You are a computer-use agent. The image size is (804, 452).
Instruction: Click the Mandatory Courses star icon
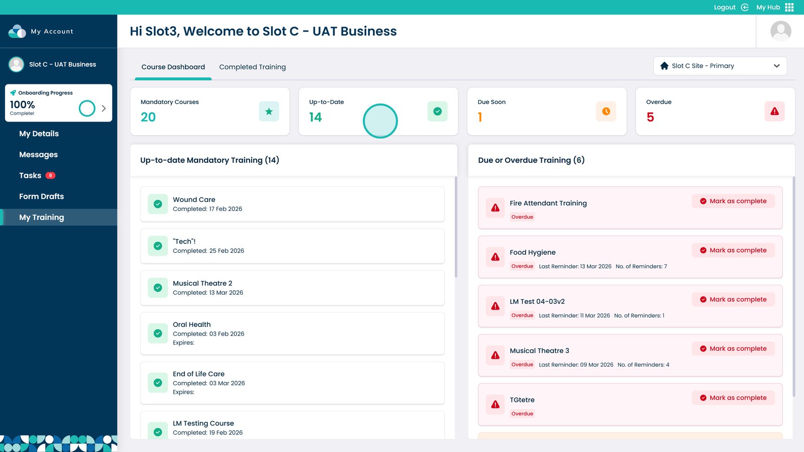[x=269, y=111]
